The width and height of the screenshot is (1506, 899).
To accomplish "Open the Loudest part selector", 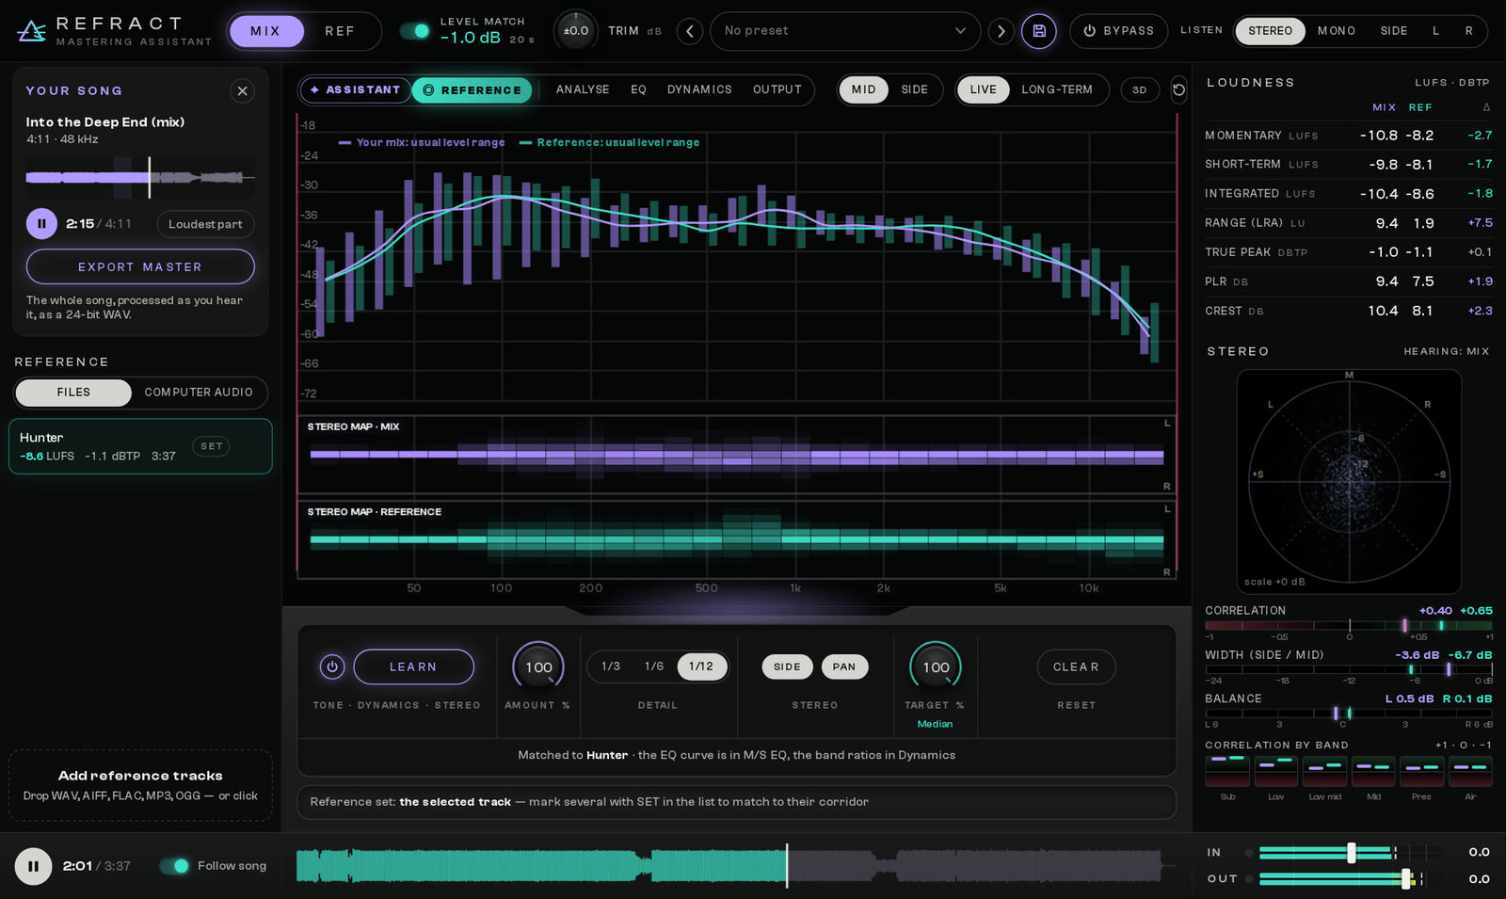I will (205, 224).
